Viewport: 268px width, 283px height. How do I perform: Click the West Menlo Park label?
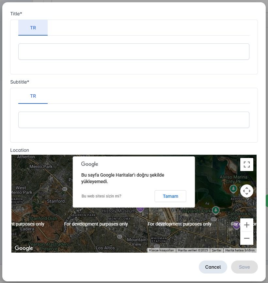22,190
